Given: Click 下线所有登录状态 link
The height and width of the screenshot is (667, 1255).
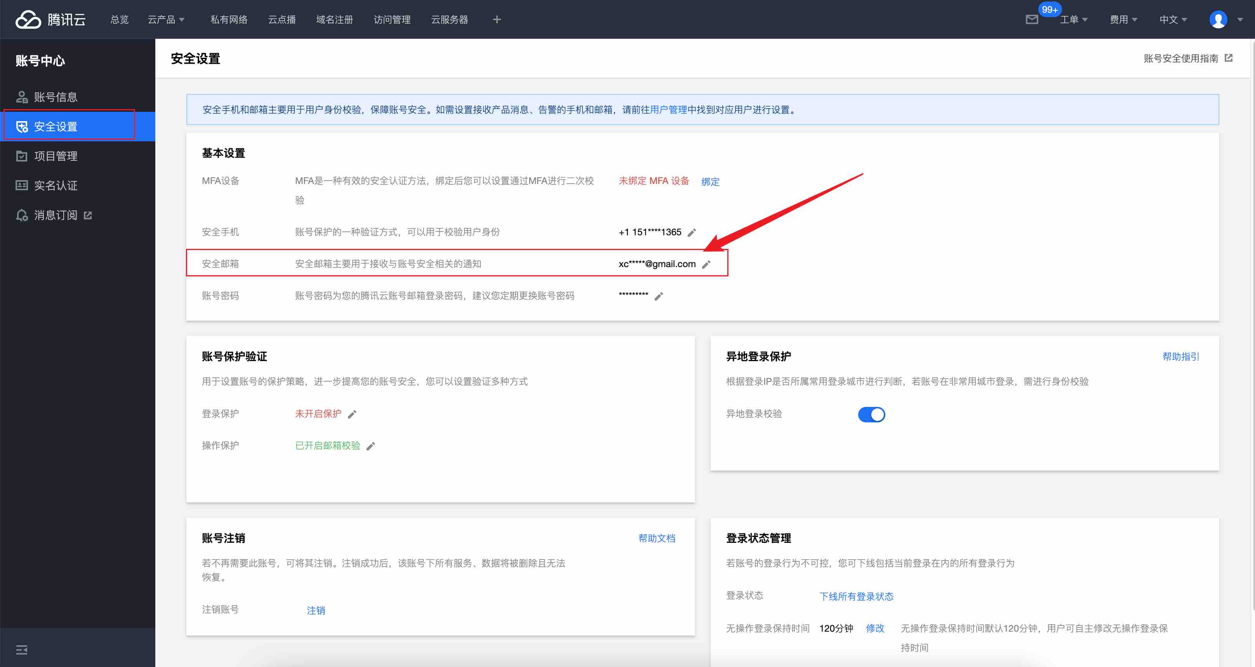Looking at the screenshot, I should [856, 596].
